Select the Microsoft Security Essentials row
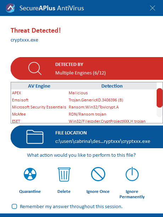 (x=84, y=107)
